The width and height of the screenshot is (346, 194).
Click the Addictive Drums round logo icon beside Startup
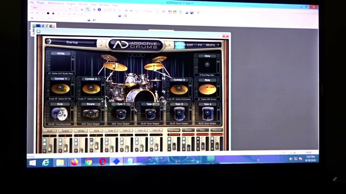(49, 41)
